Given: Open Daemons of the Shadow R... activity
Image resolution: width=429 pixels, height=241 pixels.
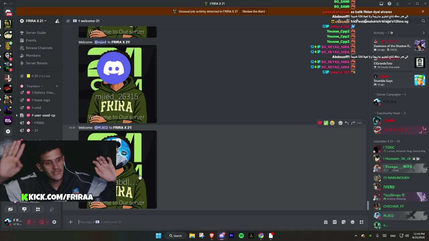Looking at the screenshot, I should click(x=399, y=45).
